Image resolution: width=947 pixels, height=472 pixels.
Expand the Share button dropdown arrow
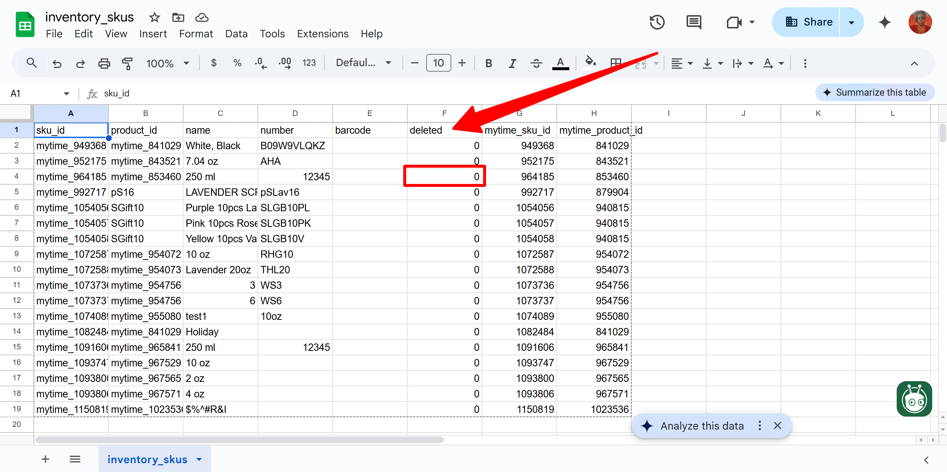point(852,22)
